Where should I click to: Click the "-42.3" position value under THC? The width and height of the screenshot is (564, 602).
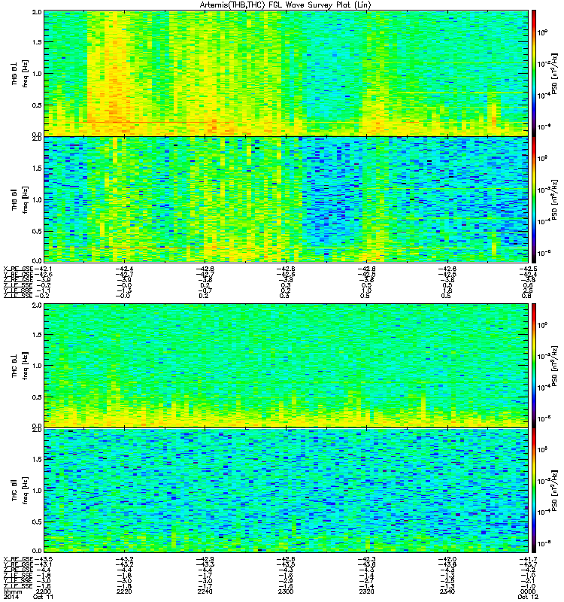[366, 559]
